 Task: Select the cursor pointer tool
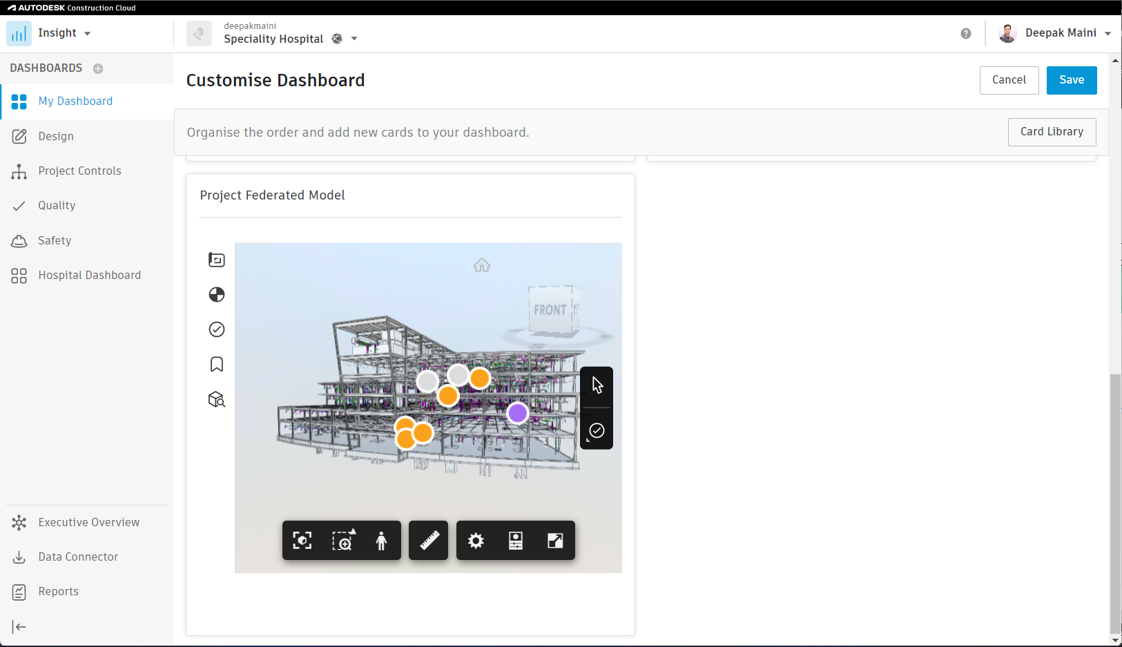[597, 385]
